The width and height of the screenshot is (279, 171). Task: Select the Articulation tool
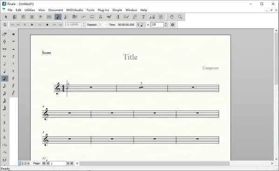coord(100,17)
